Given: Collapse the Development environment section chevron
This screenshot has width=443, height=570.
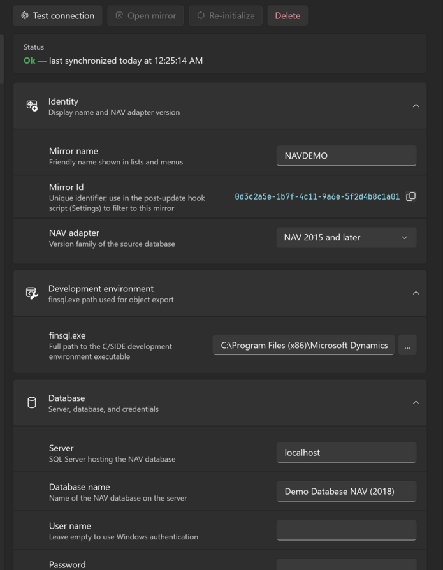Looking at the screenshot, I should (416, 293).
